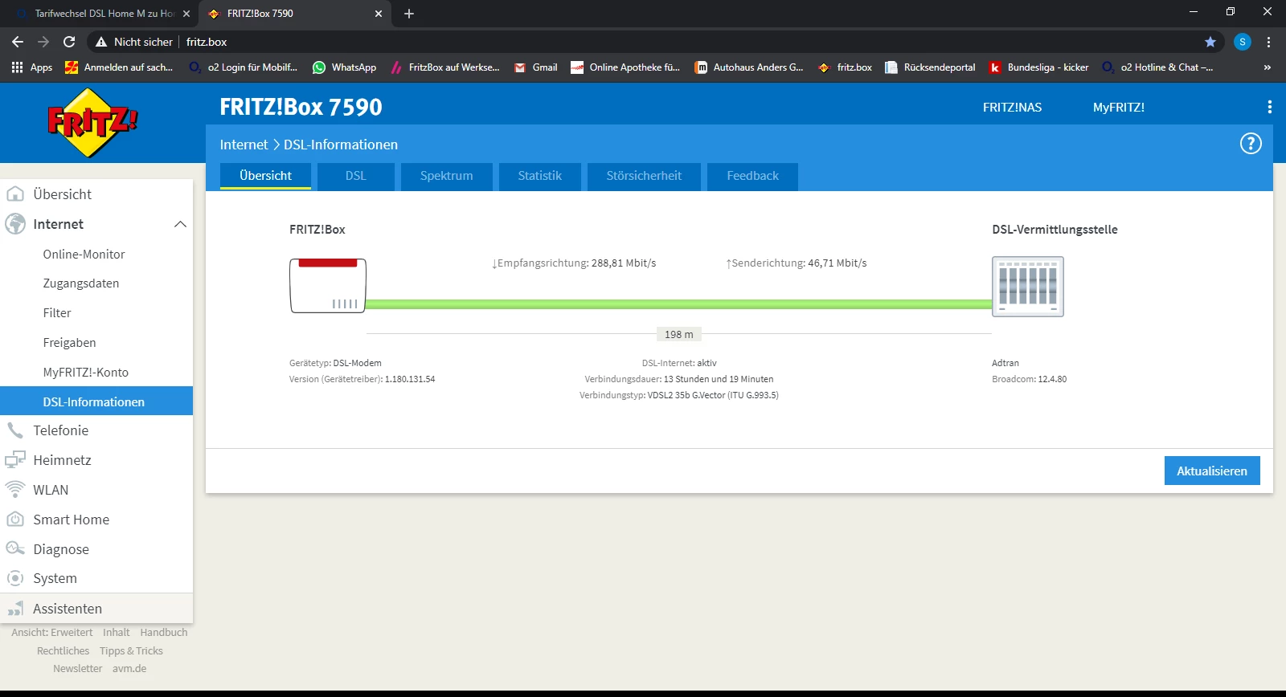This screenshot has width=1286, height=697.
Task: Click the Übersicht house icon in sidebar
Action: pos(15,194)
